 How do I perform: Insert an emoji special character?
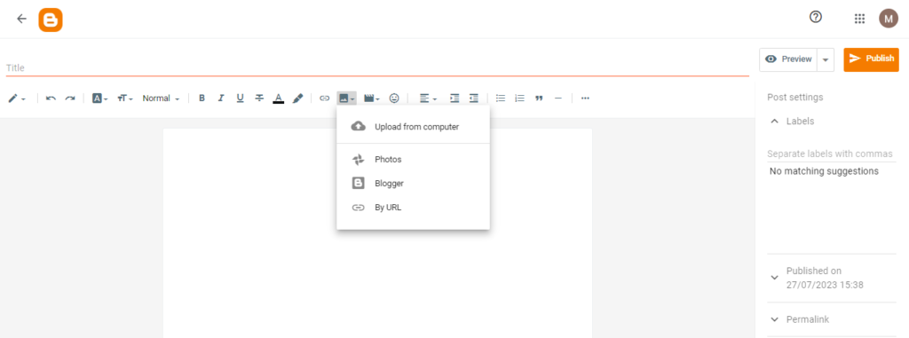click(394, 98)
